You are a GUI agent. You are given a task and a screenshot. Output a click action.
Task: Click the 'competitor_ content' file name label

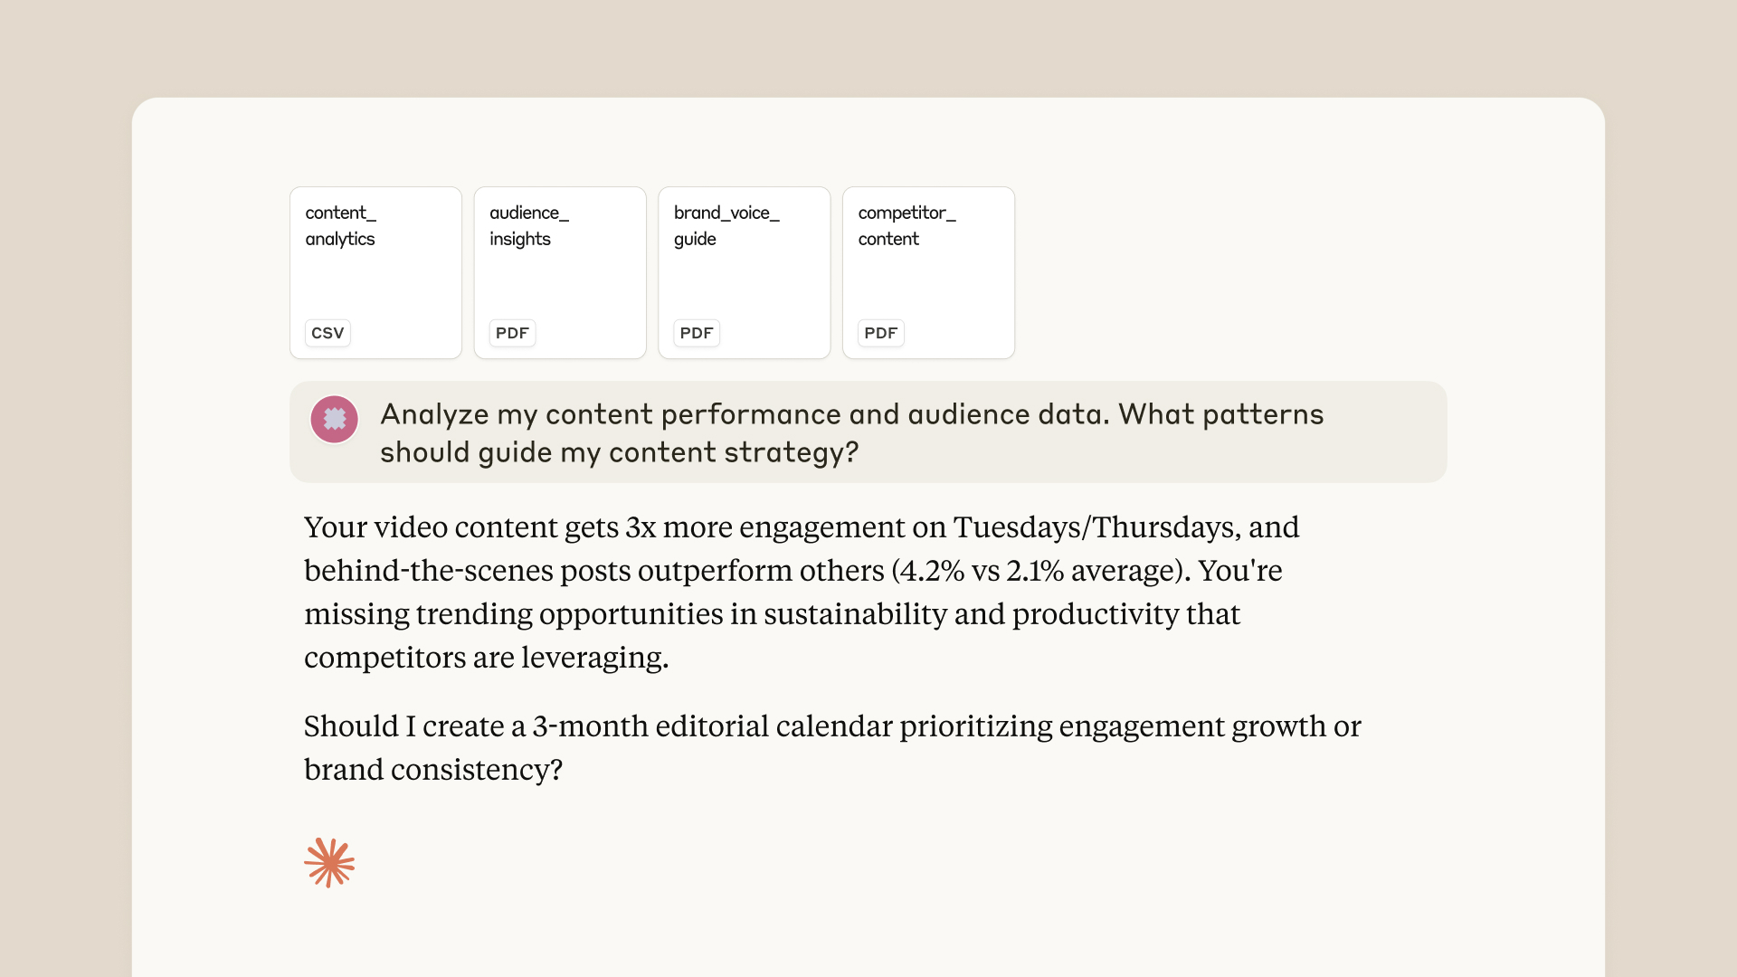coord(906,225)
